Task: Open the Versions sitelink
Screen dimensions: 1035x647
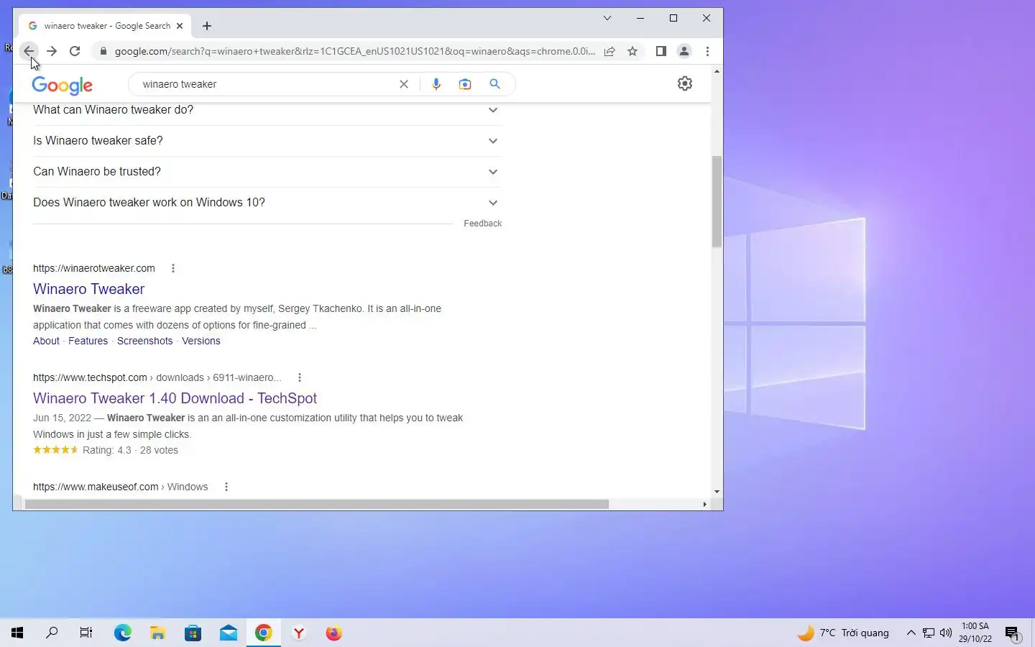Action: point(201,341)
